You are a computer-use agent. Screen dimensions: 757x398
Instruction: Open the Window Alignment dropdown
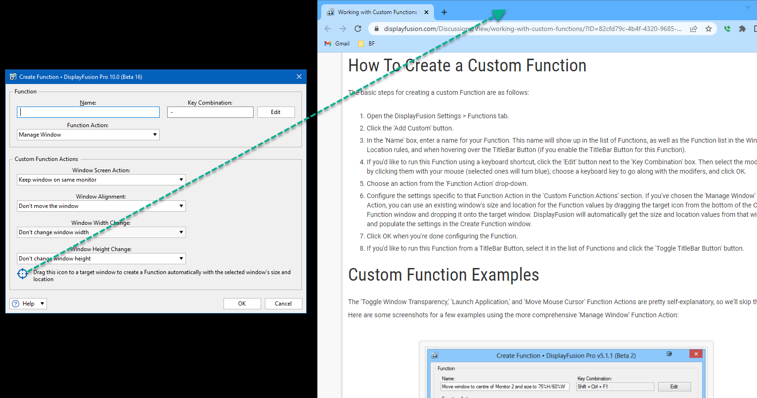point(101,206)
